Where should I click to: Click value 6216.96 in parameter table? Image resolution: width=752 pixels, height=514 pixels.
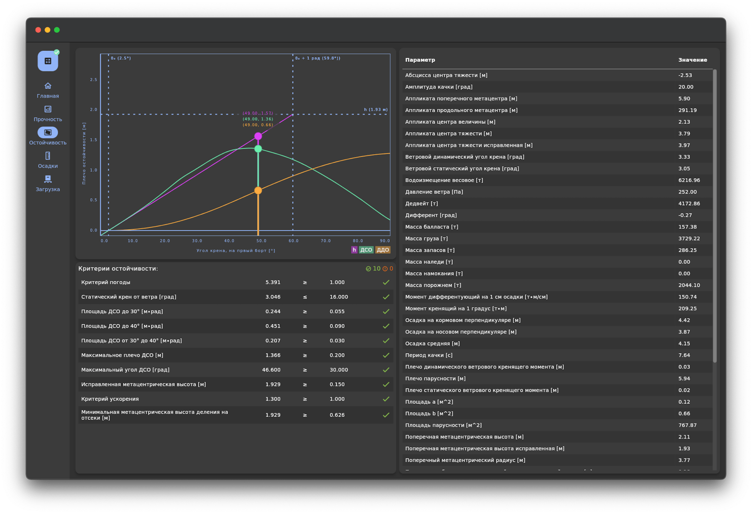tap(689, 180)
